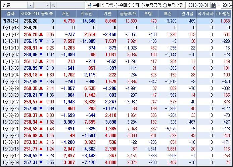Click the 외국인 column header
The height and width of the screenshot is (167, 233).
(87, 14)
